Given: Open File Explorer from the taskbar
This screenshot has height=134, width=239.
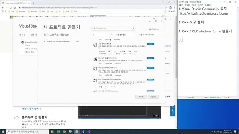Looking at the screenshot, I should [x=52, y=131].
